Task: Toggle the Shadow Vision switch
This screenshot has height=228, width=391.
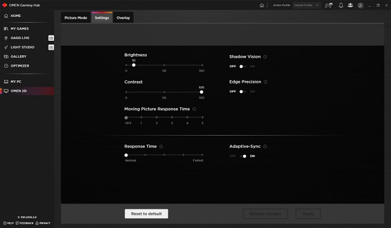Action: click(242, 67)
